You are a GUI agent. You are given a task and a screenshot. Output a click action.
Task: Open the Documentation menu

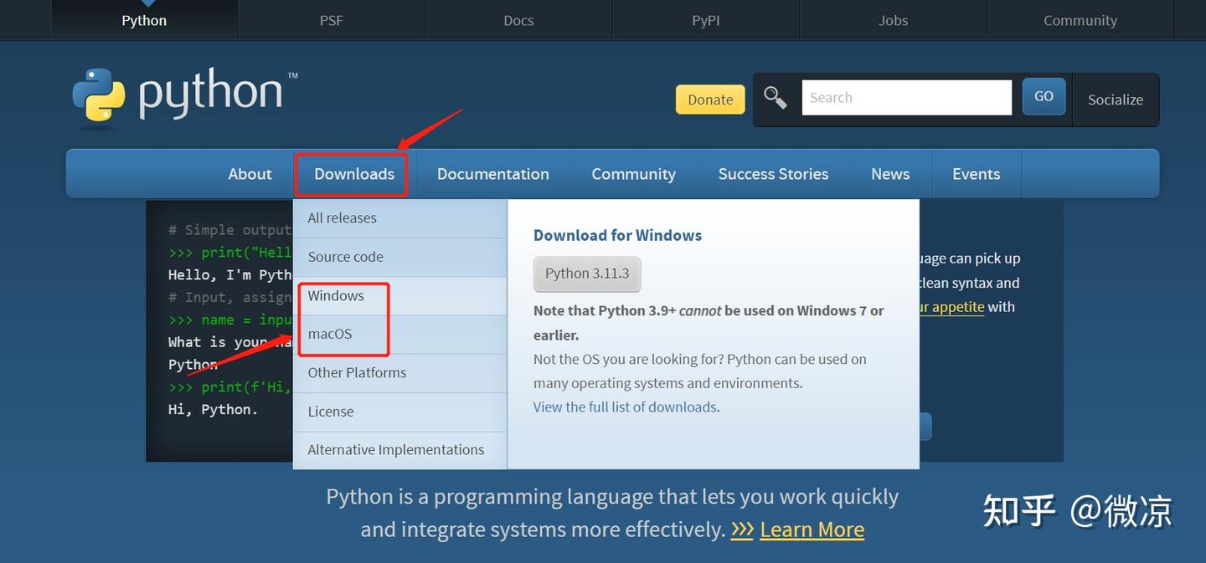[x=492, y=174]
